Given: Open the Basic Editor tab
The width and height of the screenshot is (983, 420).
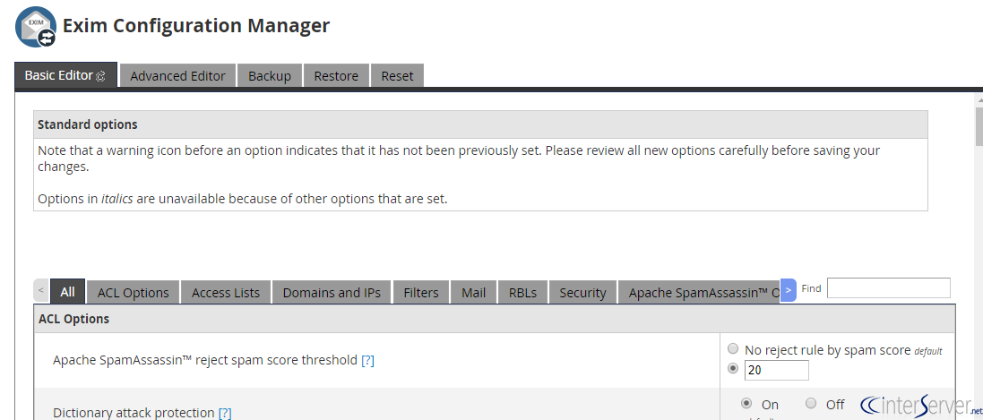Looking at the screenshot, I should pyautogui.click(x=65, y=75).
